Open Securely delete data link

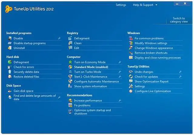(26, 72)
